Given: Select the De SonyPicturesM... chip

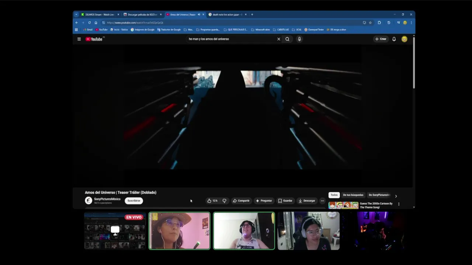Looking at the screenshot, I should coord(379,195).
